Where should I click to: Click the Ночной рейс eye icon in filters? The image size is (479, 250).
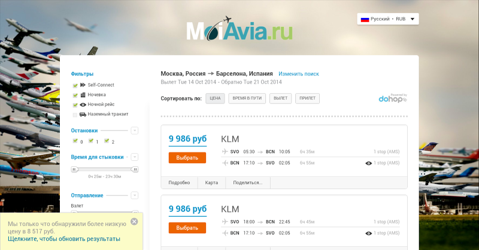point(83,104)
